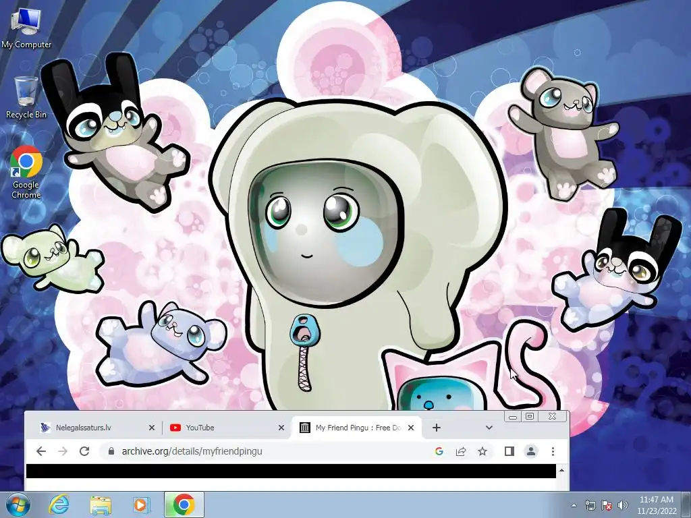Screen dimensions: 691x518
Task: Open the Windows Start menu
Action: 18,505
